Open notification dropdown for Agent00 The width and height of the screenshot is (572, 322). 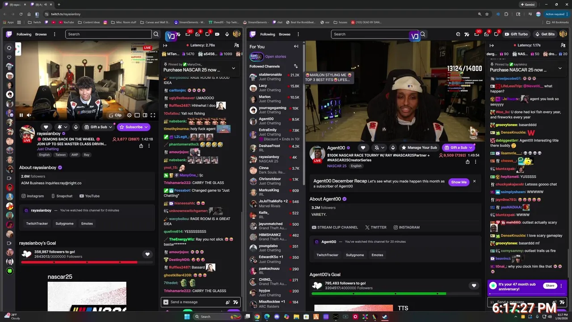(x=379, y=148)
